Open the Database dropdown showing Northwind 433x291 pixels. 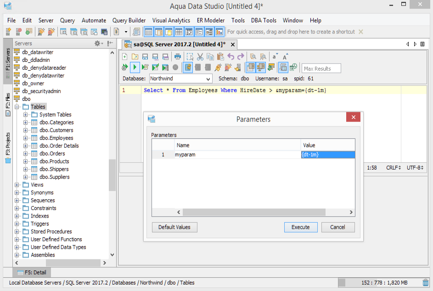(x=181, y=78)
